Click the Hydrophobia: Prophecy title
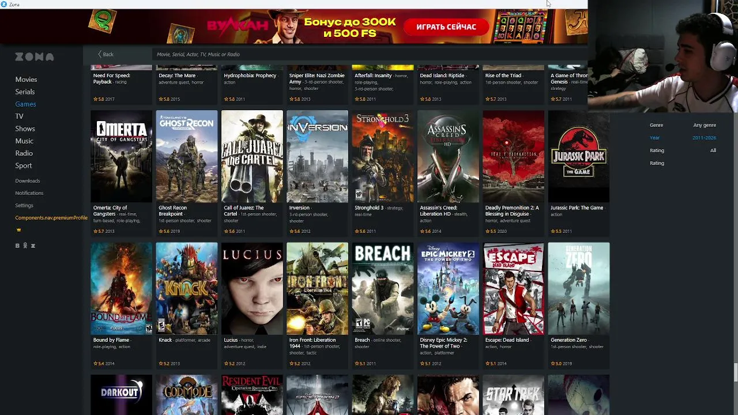The width and height of the screenshot is (738, 415). [x=250, y=76]
